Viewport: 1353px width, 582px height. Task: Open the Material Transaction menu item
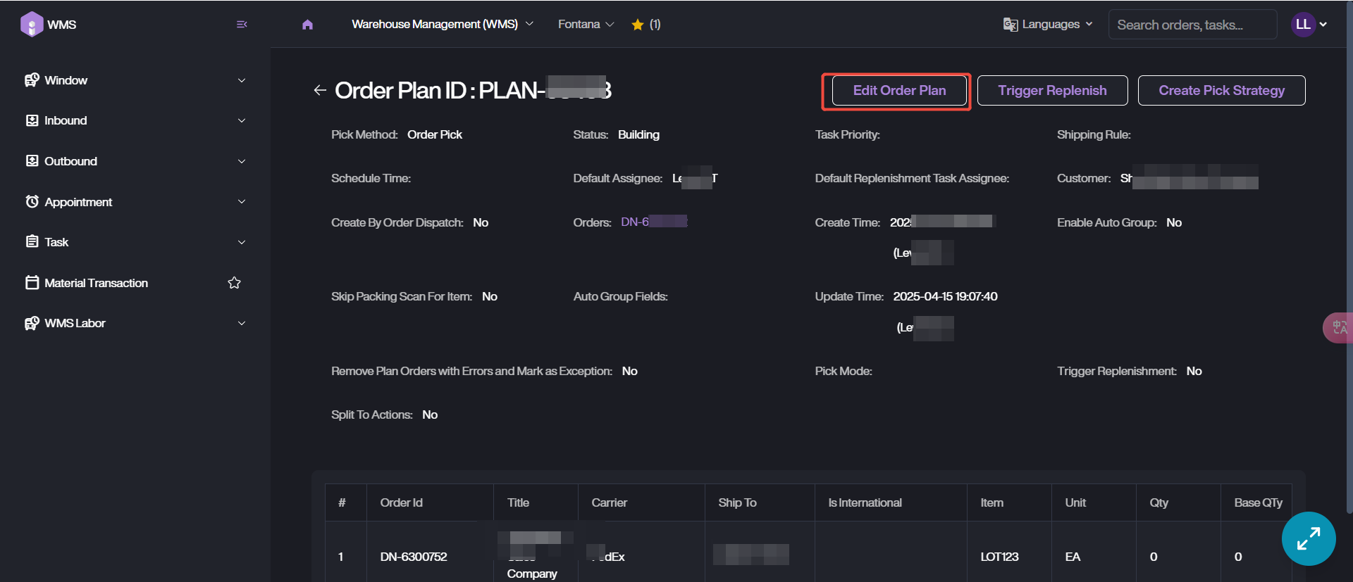click(97, 283)
